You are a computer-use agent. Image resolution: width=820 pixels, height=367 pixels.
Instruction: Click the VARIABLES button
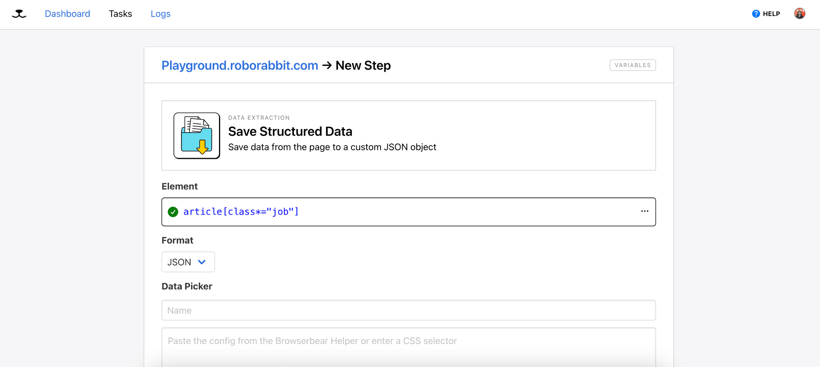633,65
